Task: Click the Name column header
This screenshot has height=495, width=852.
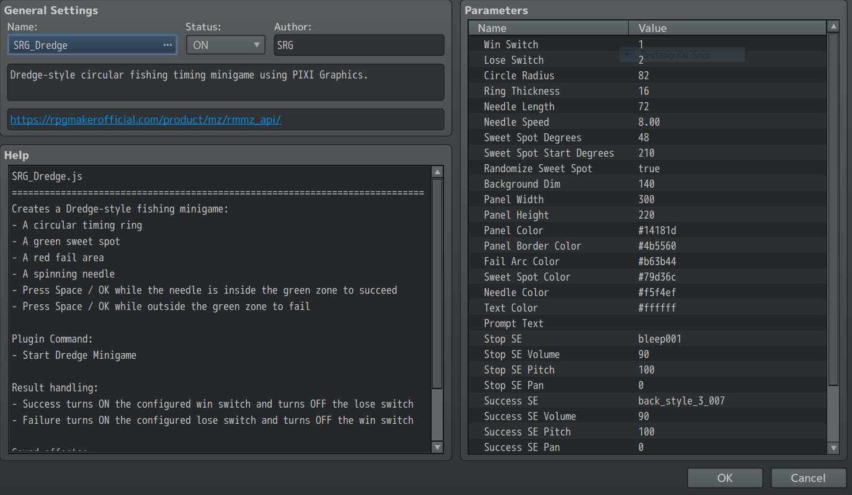Action: coord(549,28)
